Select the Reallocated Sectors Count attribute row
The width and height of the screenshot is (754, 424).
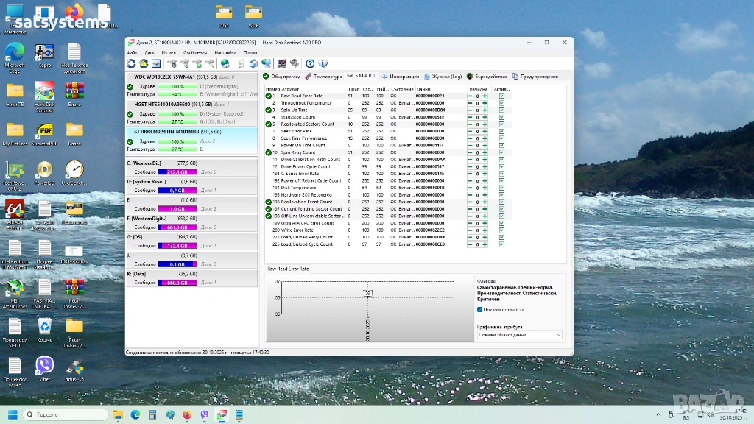(x=307, y=124)
